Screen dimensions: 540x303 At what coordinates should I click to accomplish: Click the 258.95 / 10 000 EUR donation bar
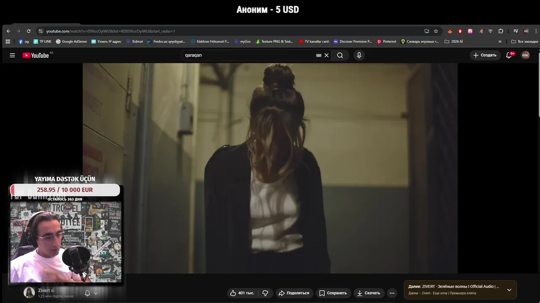tap(65, 190)
